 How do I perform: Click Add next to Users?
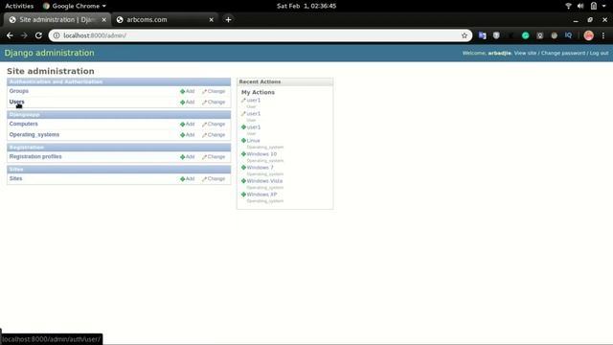point(188,103)
